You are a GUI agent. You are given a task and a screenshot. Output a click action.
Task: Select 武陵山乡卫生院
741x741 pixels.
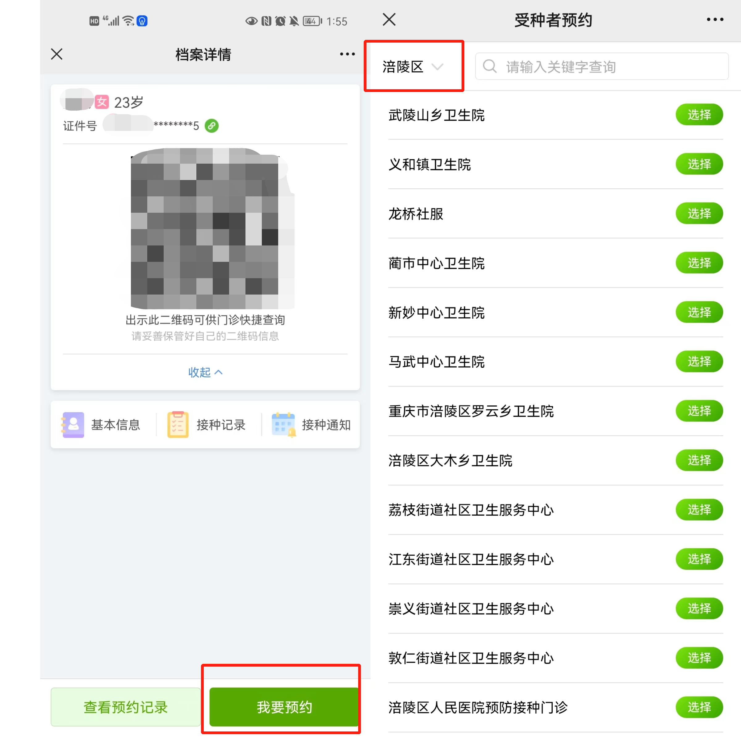699,115
